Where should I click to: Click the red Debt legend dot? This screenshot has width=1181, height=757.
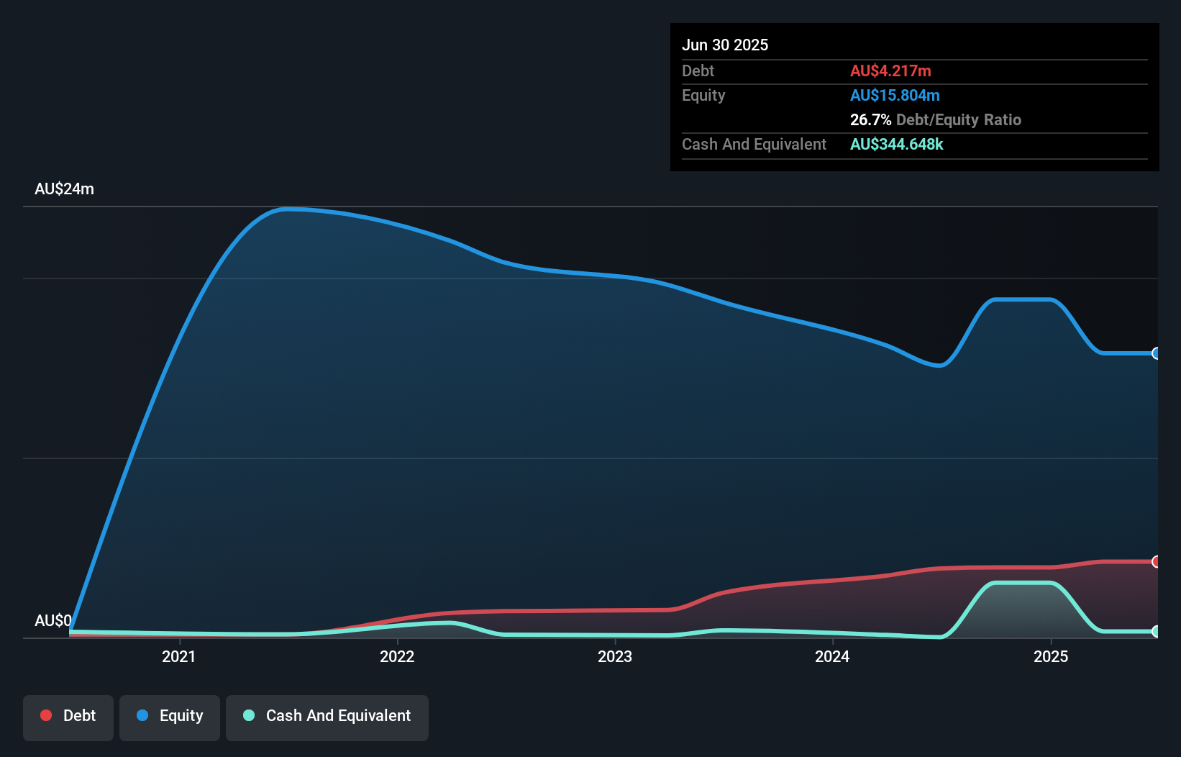click(45, 716)
